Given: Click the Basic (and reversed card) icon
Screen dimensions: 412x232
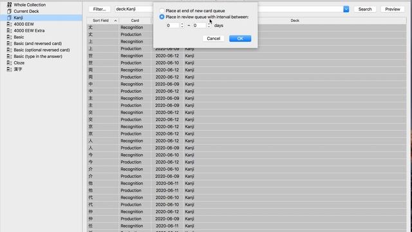Looking at the screenshot, I should click(9, 43).
